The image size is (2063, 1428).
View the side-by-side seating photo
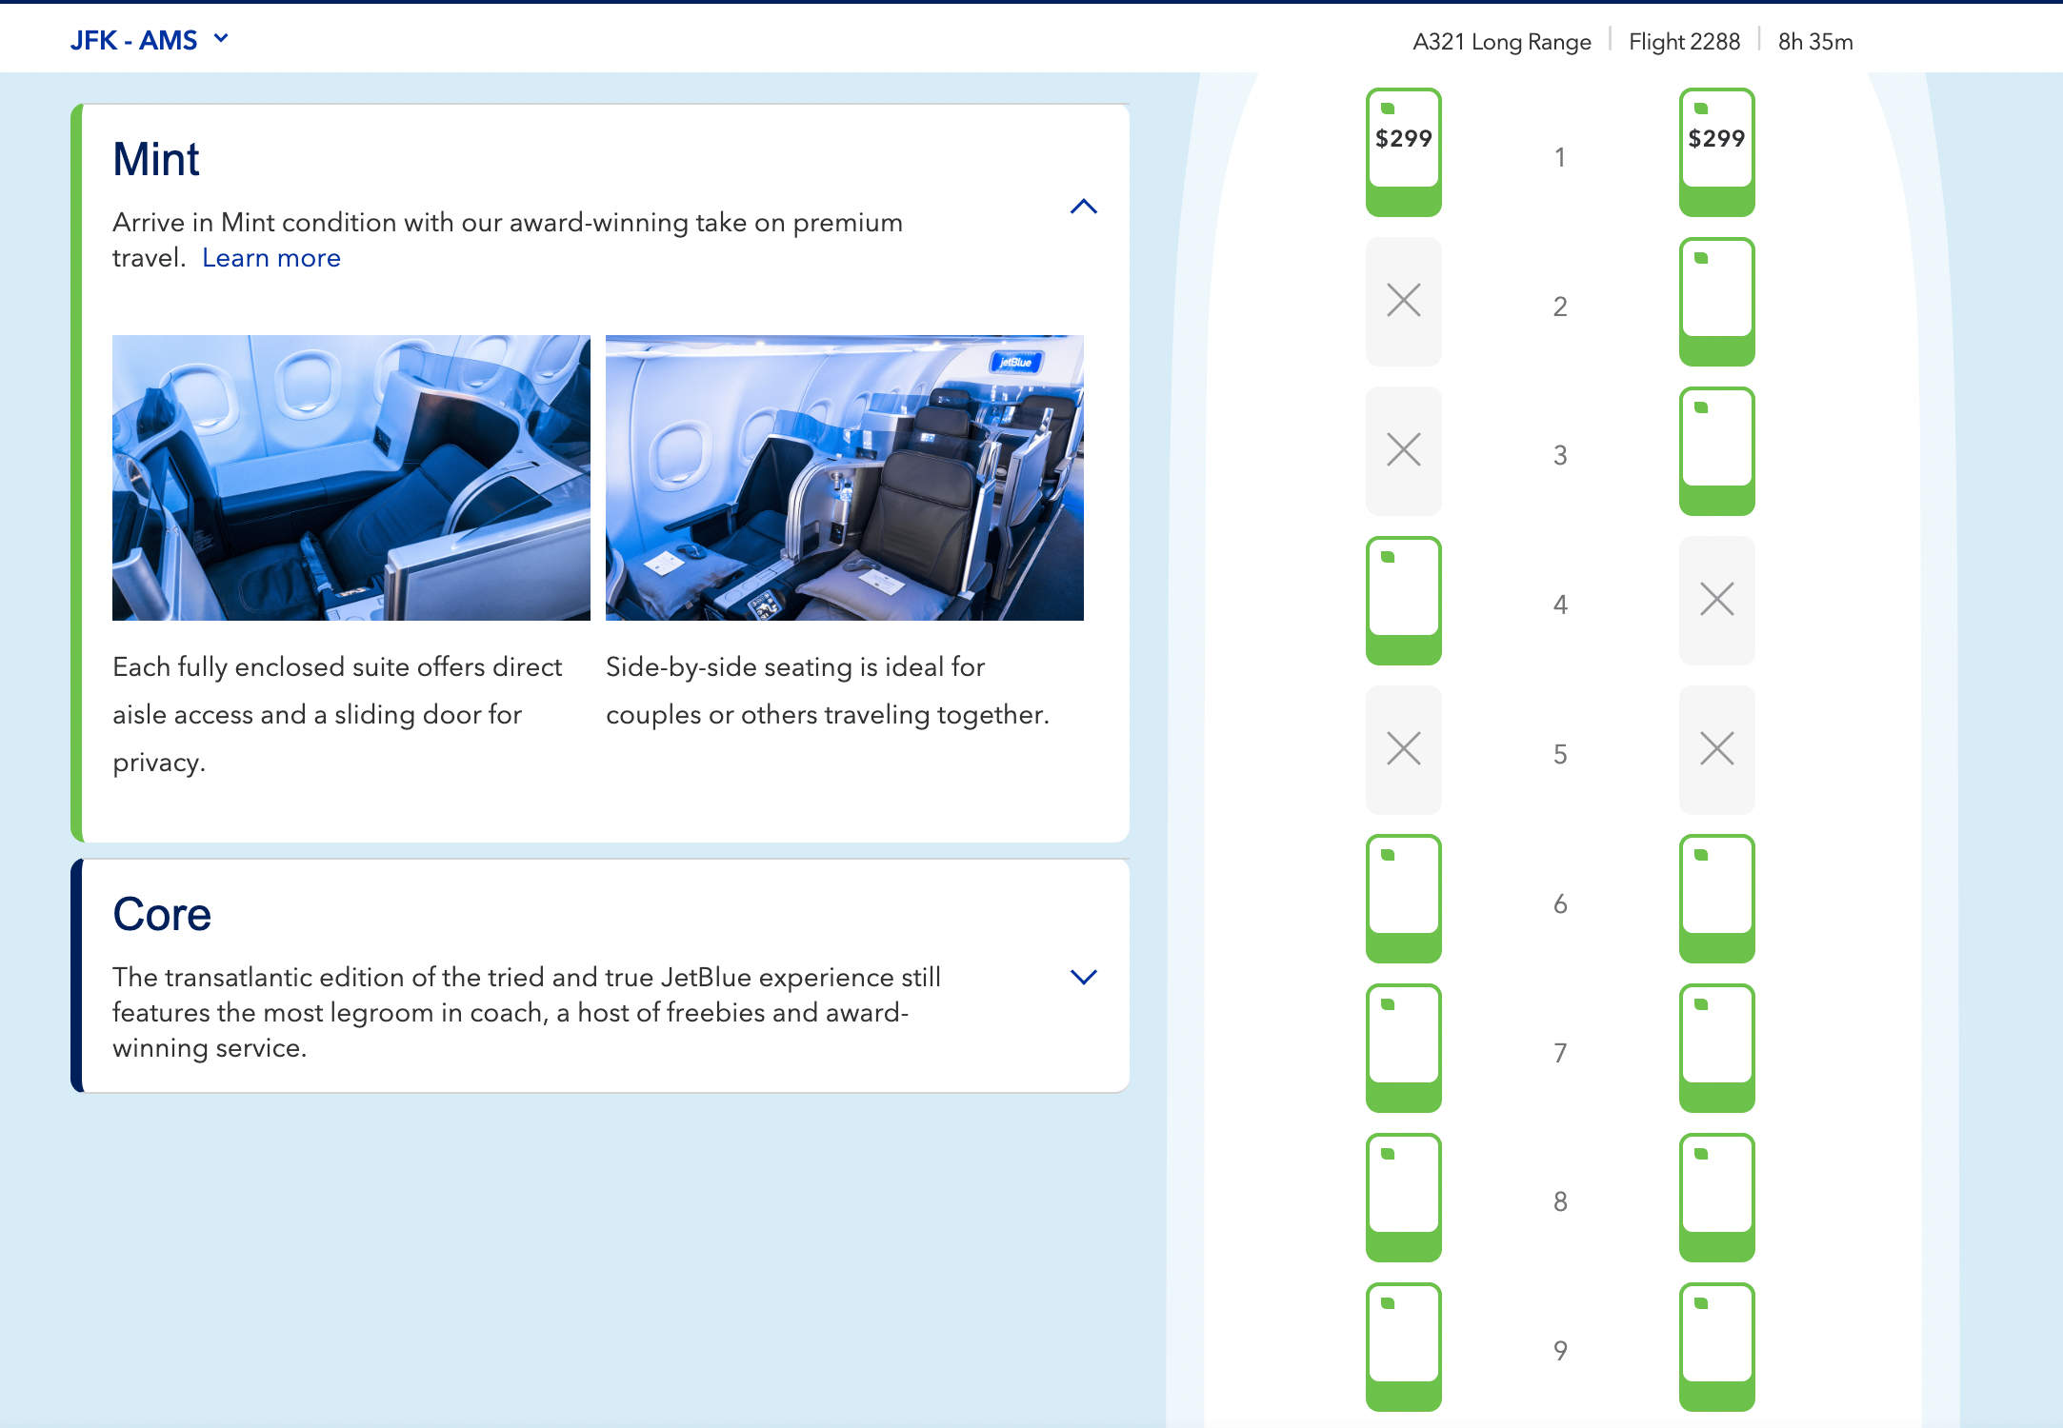[844, 477]
